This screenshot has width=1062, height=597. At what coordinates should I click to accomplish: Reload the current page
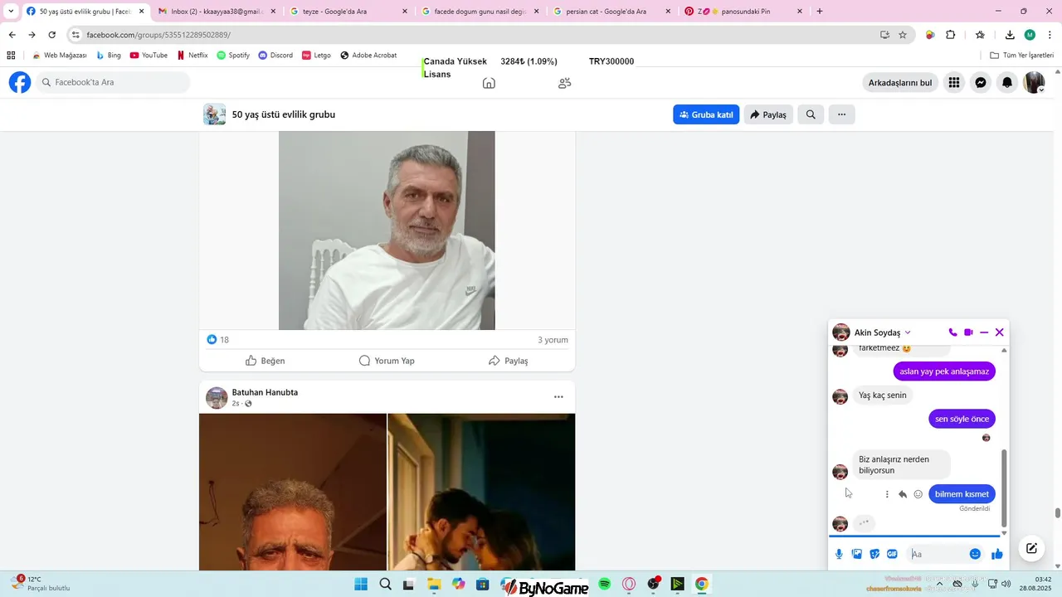click(51, 35)
